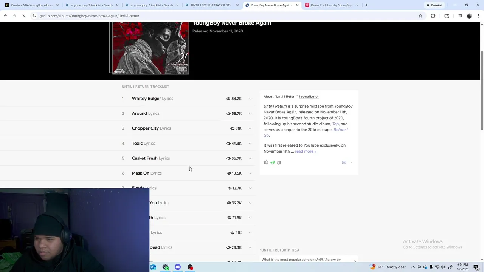Expand the Whitey Bulger track row
This screenshot has width=484, height=272.
pos(250,99)
